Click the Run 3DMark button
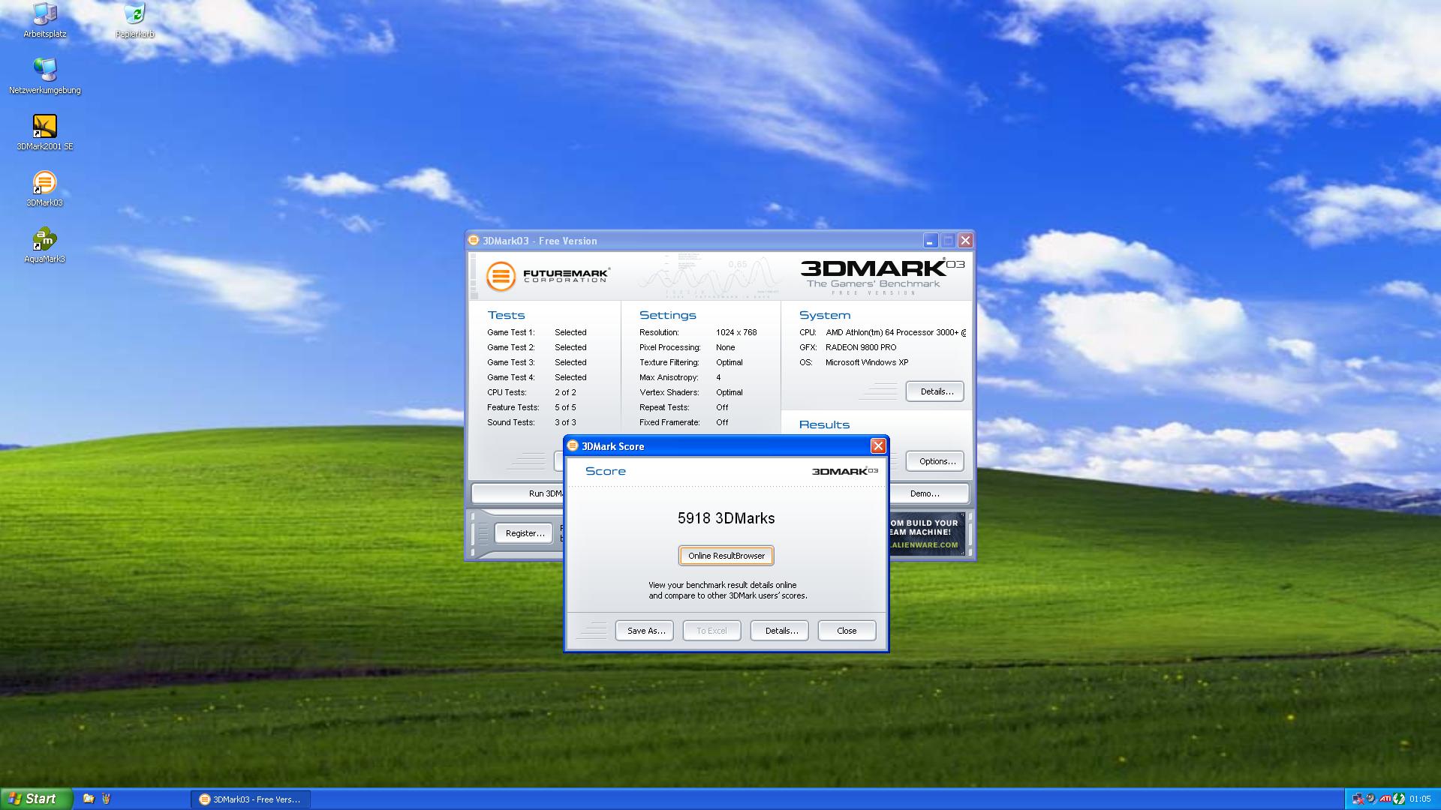The height and width of the screenshot is (810, 1441). [518, 493]
